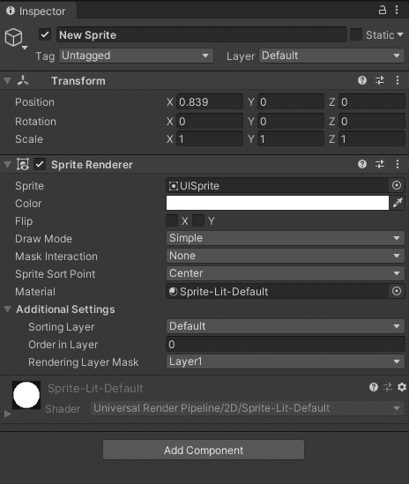Open the Draw Mode dropdown
The height and width of the screenshot is (484, 409).
[x=286, y=238]
